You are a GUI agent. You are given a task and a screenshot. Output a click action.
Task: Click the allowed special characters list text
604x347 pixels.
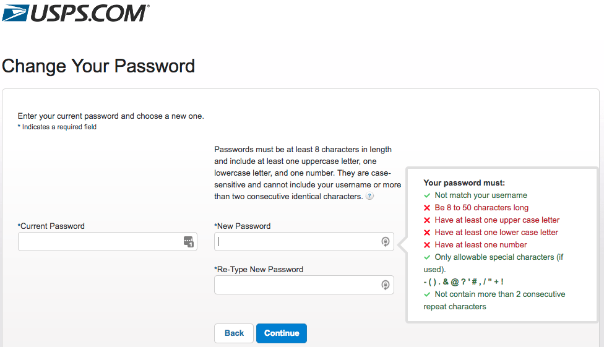tap(464, 282)
